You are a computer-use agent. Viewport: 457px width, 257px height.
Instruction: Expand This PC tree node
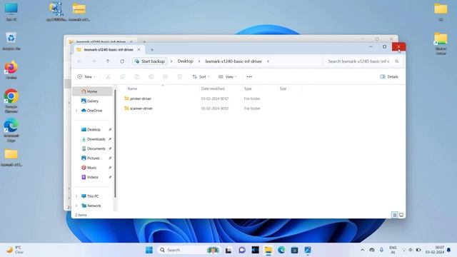[x=76, y=196]
